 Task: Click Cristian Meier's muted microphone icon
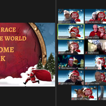pos(86,83)
